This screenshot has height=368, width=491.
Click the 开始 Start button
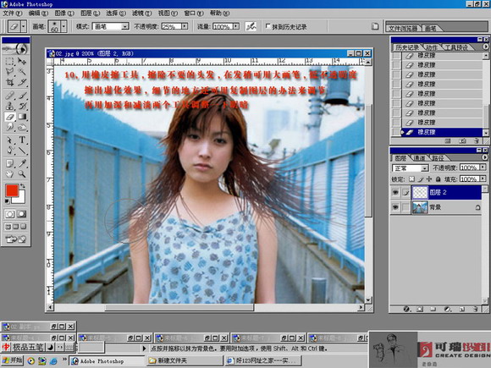tap(12, 360)
